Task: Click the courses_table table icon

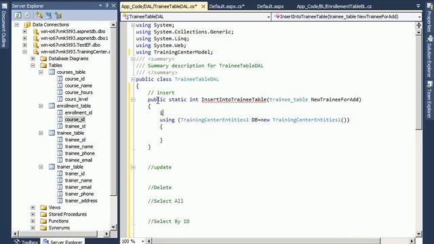Action: point(52,72)
